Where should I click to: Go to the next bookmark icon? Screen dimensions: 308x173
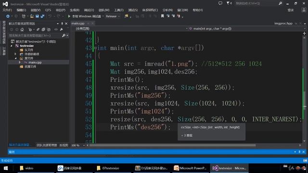click(x=173, y=16)
